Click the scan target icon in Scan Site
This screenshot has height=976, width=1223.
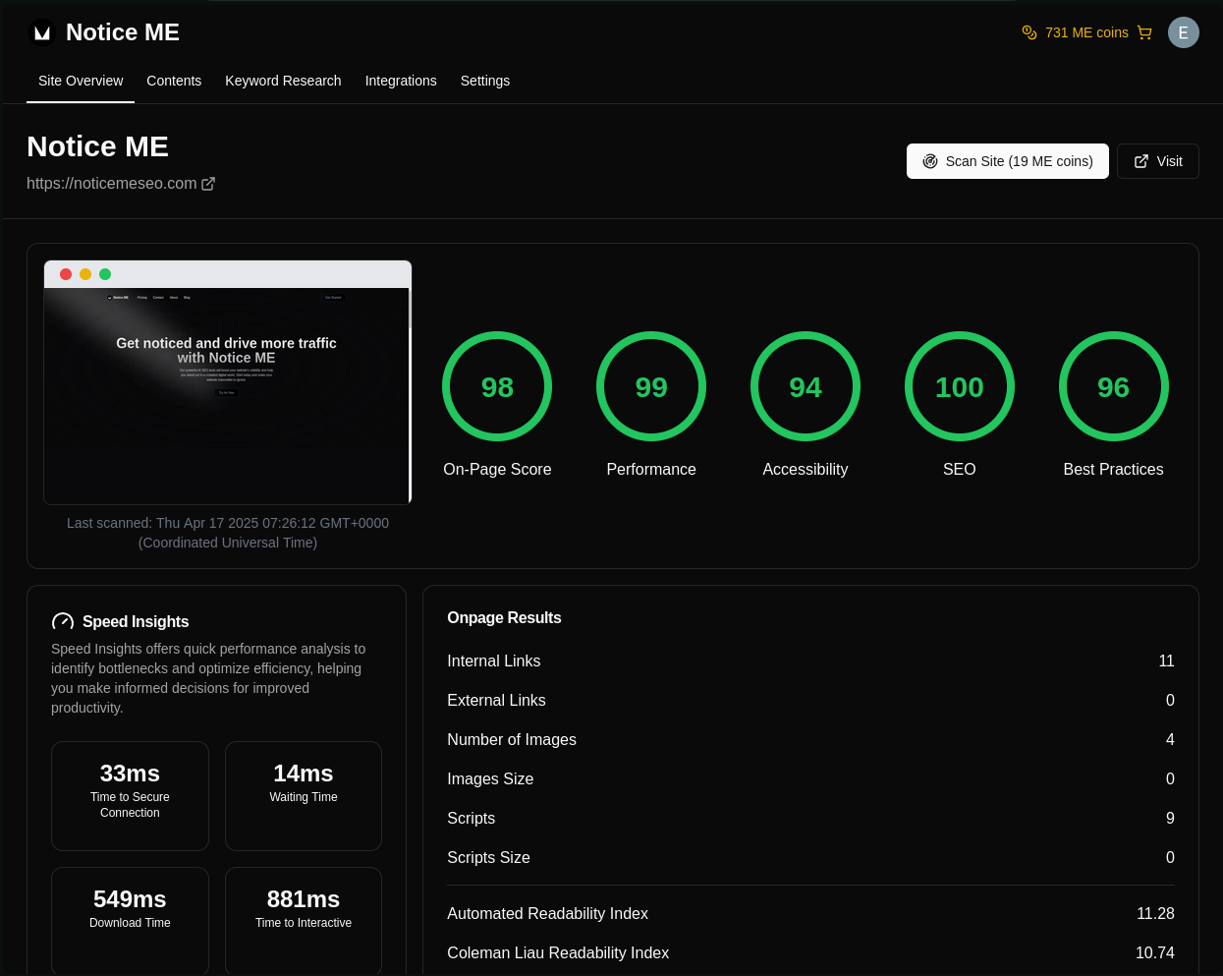point(930,161)
